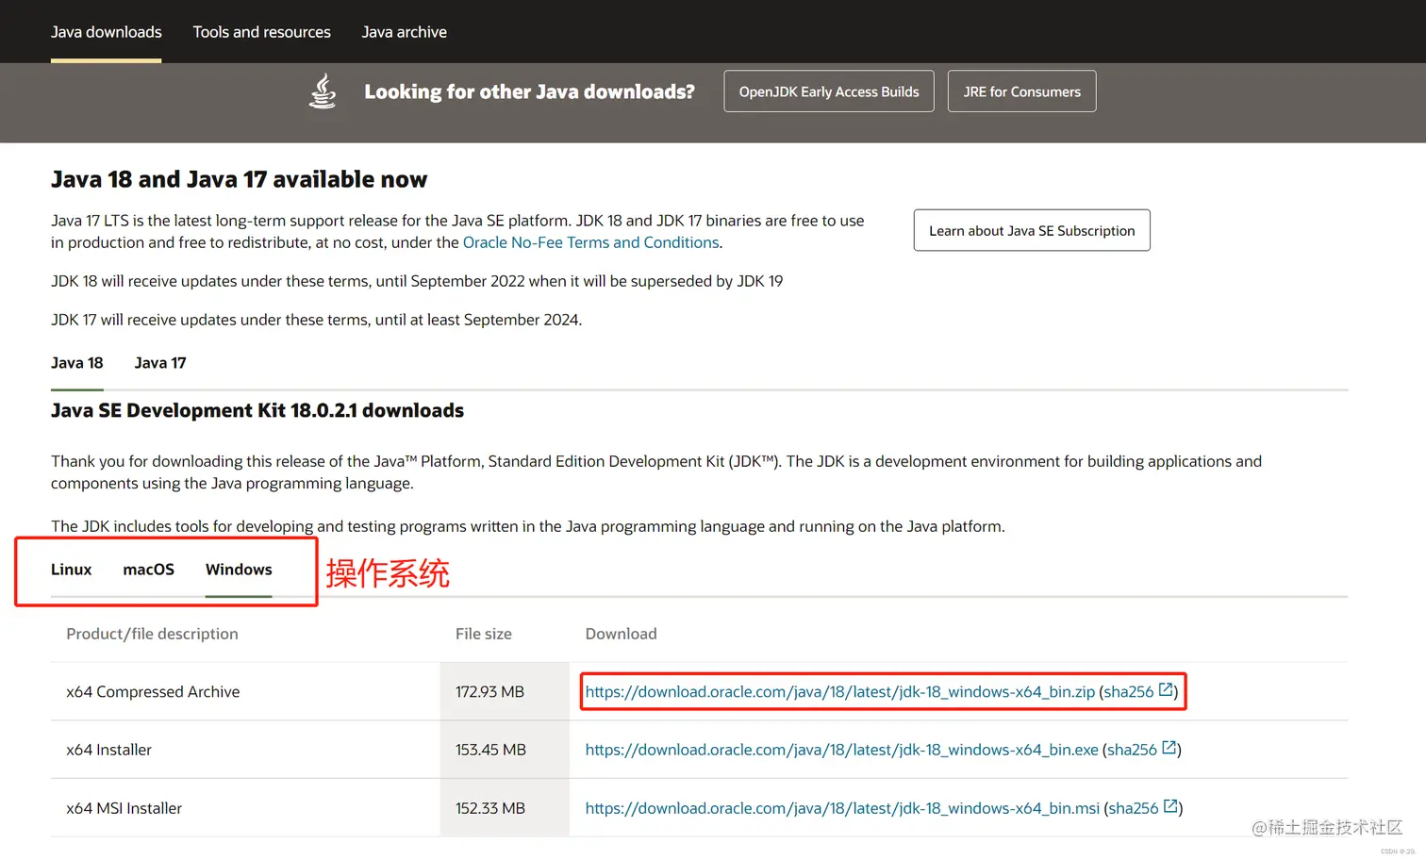Click JRE for Consumers button
Image resolution: width=1426 pixels, height=860 pixels.
[x=1022, y=91]
